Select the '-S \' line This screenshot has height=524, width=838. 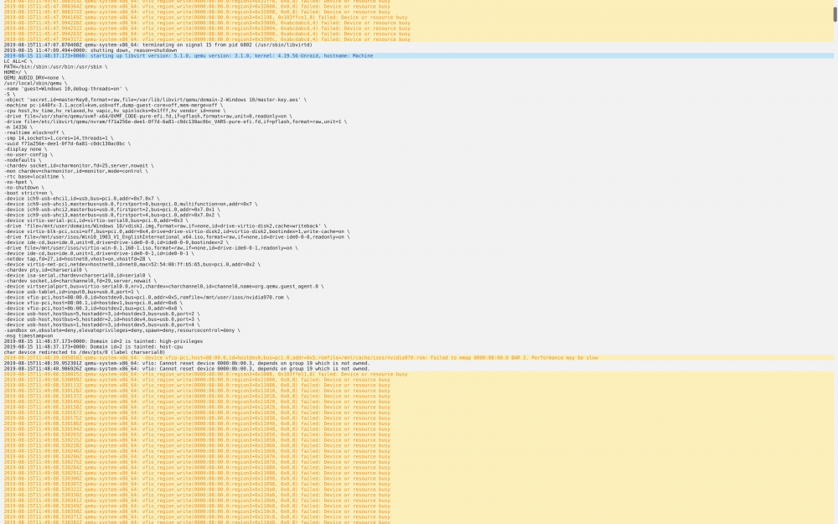pos(9,94)
